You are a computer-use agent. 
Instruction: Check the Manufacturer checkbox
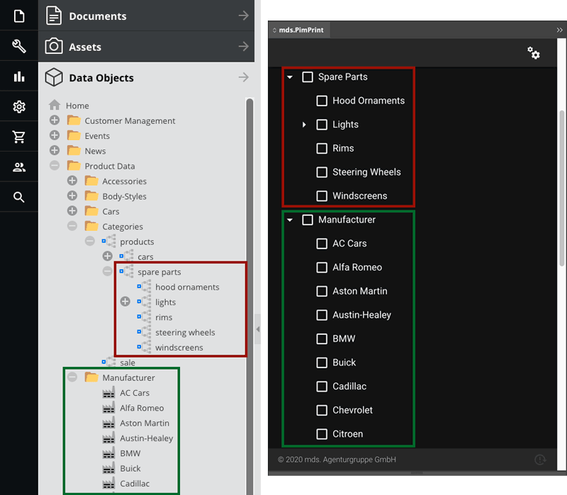tap(308, 220)
